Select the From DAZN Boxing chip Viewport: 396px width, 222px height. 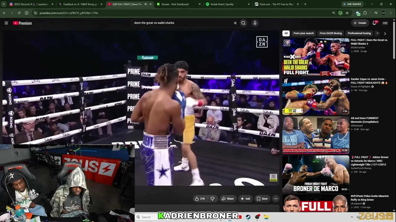pyautogui.click(x=331, y=33)
